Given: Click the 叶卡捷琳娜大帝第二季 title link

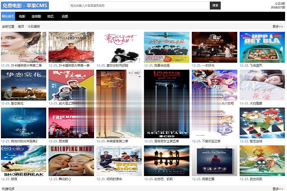Looking at the screenshot, I should pyautogui.click(x=26, y=66).
